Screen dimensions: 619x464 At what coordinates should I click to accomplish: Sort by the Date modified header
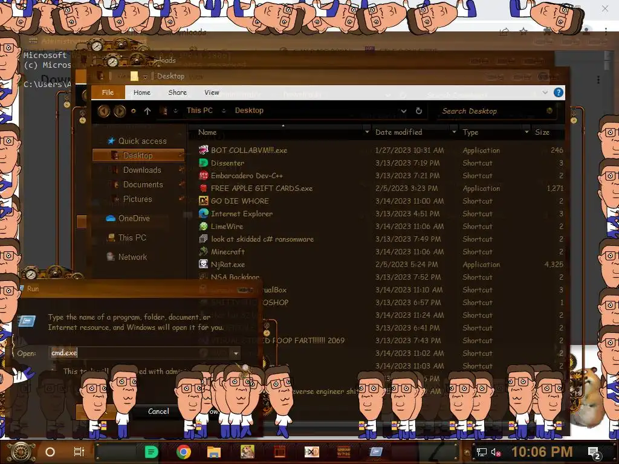click(399, 132)
